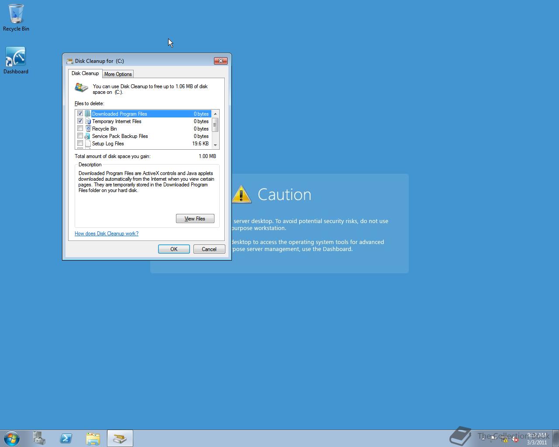Click the Recycle Bin list item icon
Screen dimensions: 559x447
pos(88,129)
